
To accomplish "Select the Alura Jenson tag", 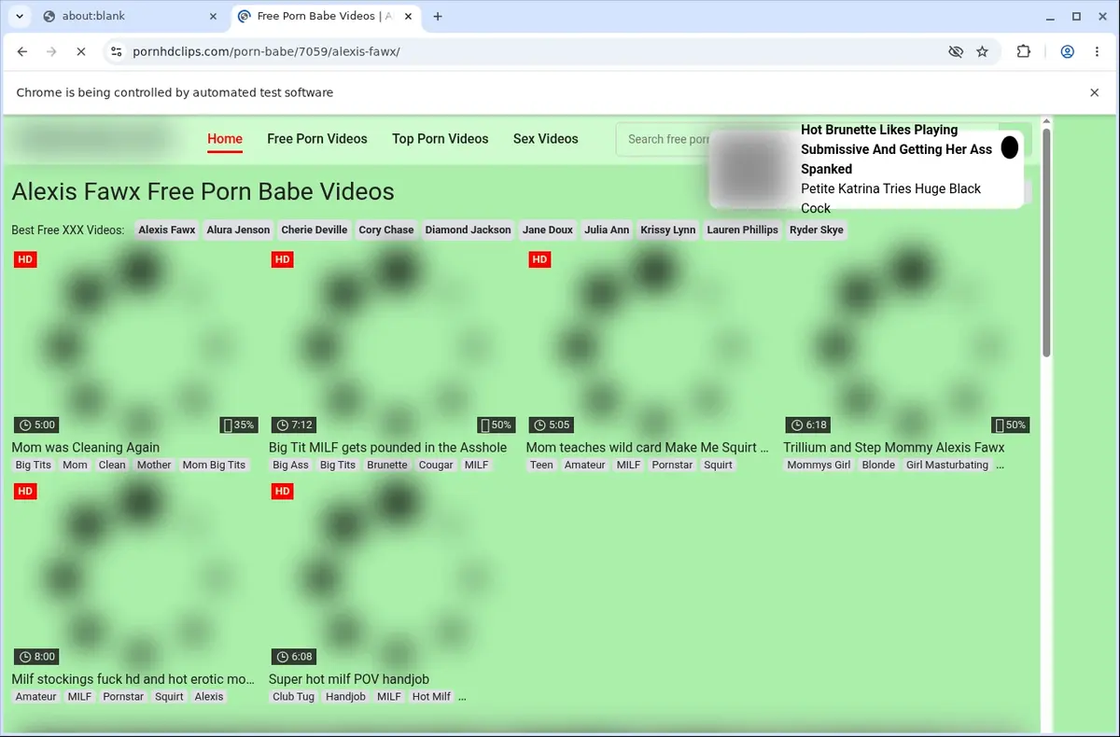I will [x=238, y=229].
